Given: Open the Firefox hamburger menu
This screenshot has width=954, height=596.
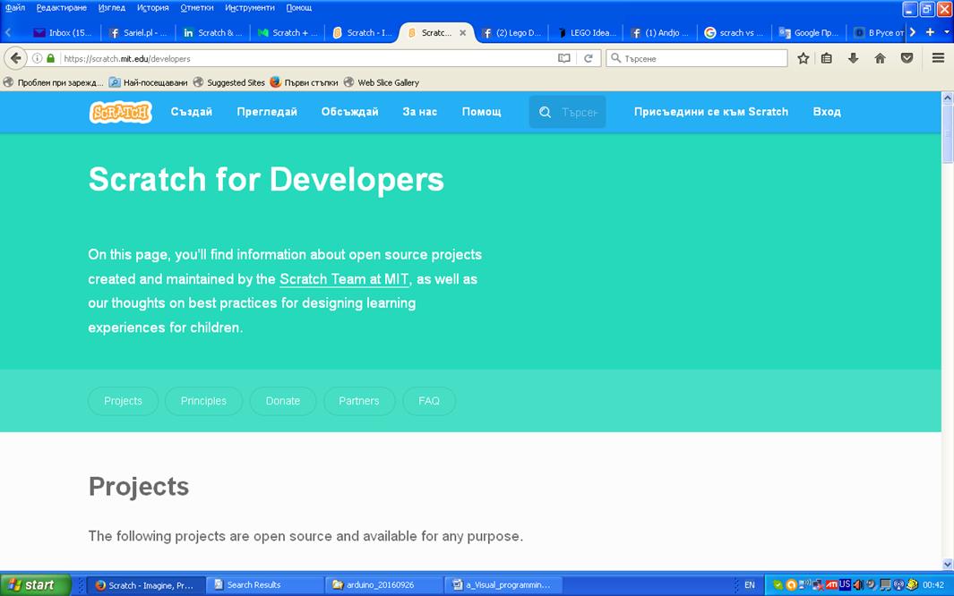Looking at the screenshot, I should [937, 57].
